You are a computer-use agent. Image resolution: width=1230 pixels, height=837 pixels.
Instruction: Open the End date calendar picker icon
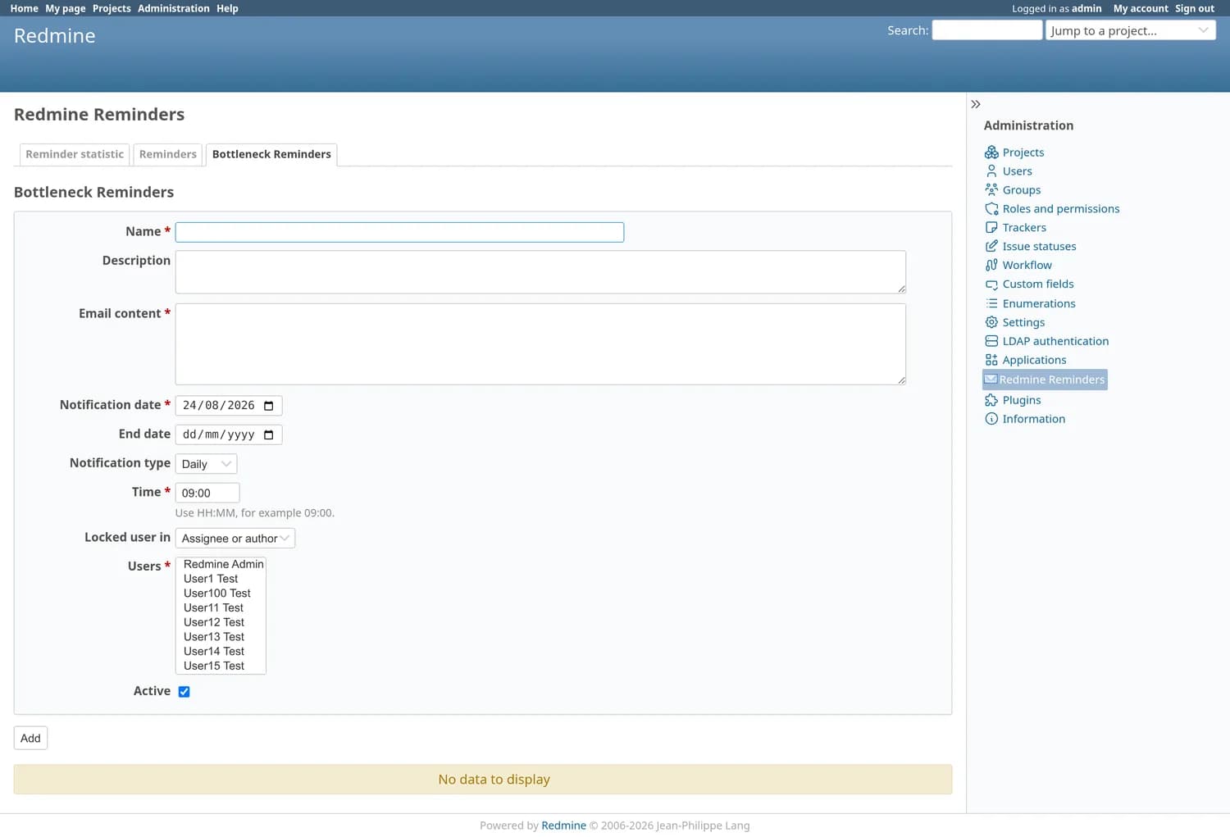click(x=268, y=434)
